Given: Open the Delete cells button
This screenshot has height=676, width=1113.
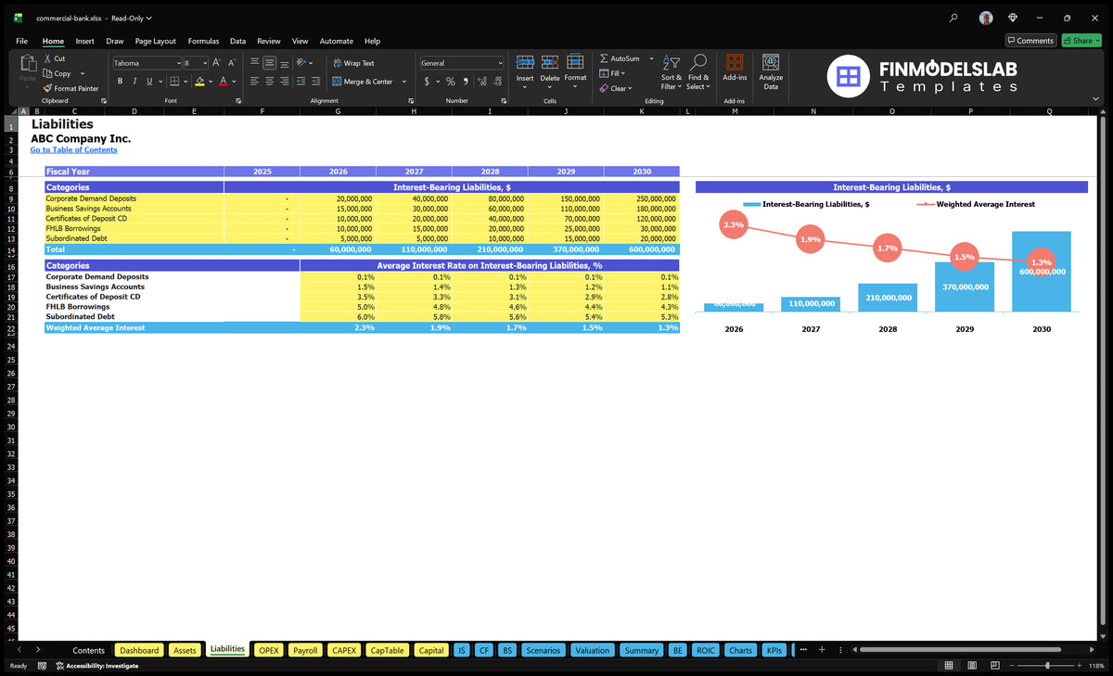Looking at the screenshot, I should 550,70.
